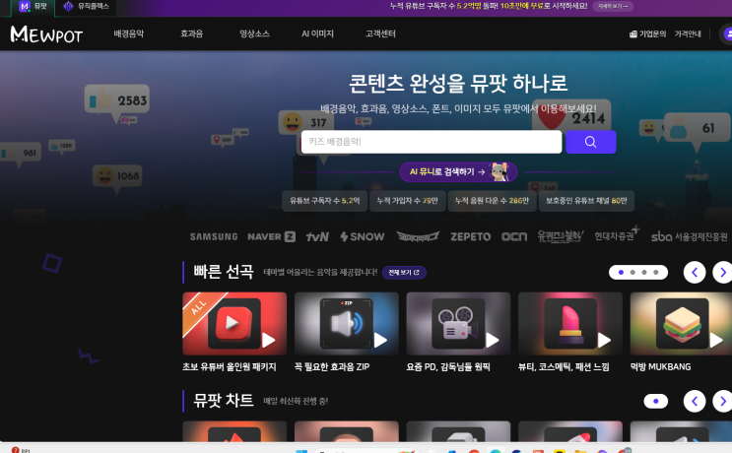Select the pagination dot in 뮤팟 차트
This screenshot has width=732, height=453.
click(x=656, y=401)
